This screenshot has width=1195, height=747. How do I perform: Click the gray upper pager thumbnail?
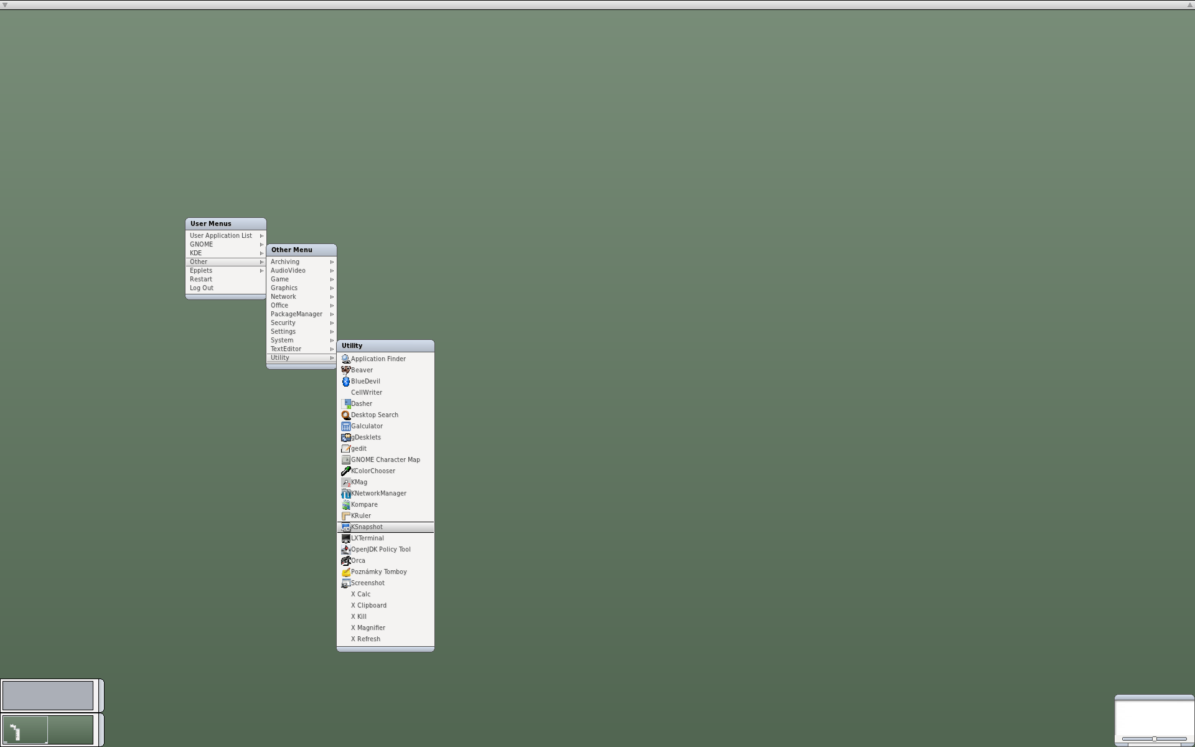click(48, 695)
